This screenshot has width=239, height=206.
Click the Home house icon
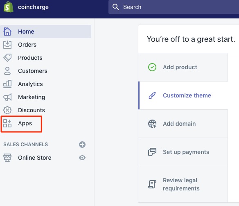point(7,32)
